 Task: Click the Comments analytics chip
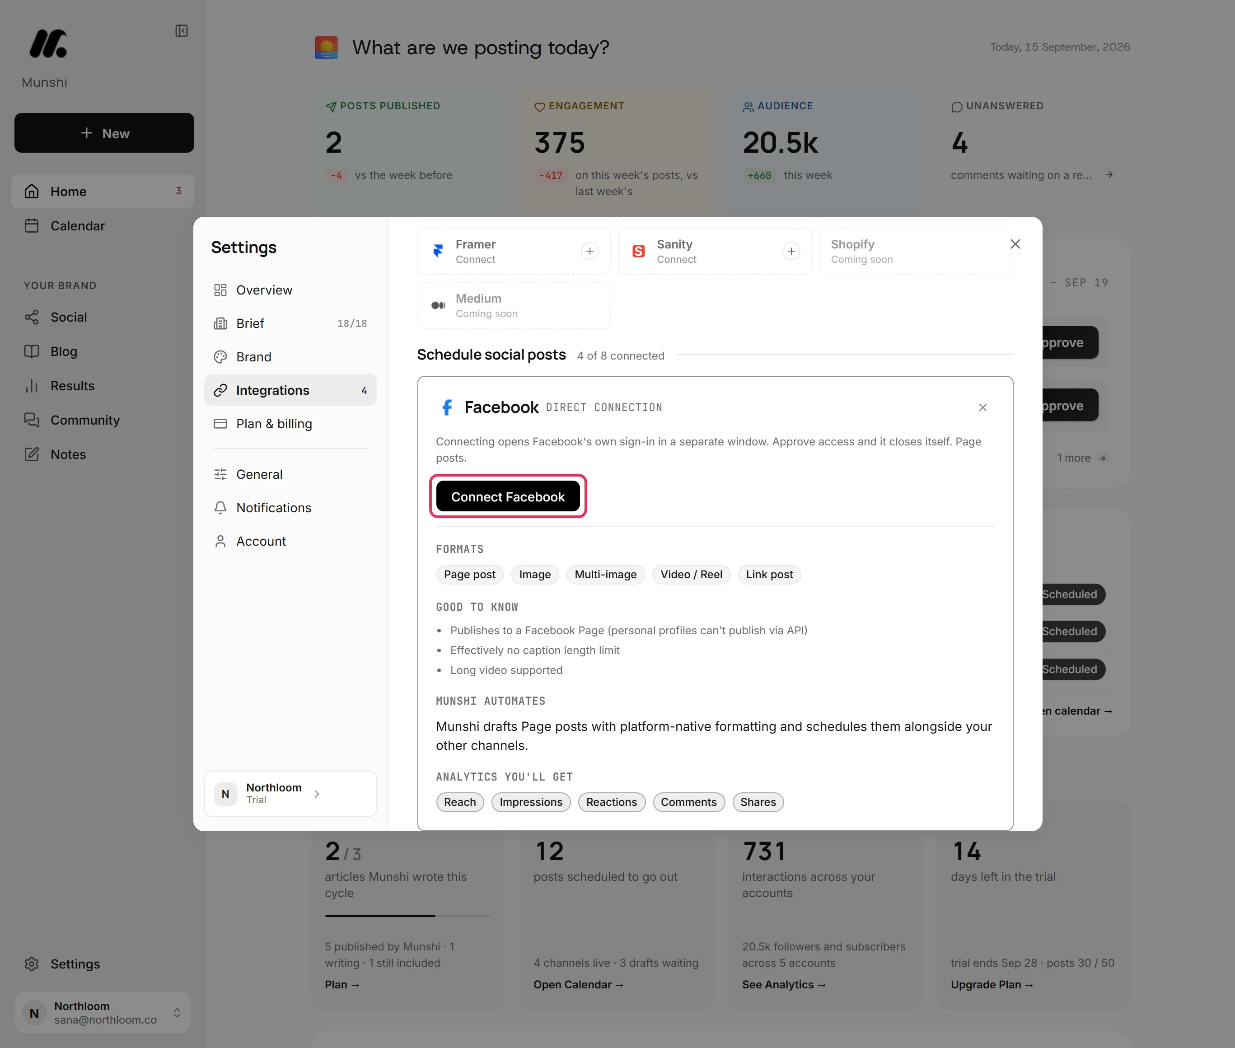coord(689,802)
